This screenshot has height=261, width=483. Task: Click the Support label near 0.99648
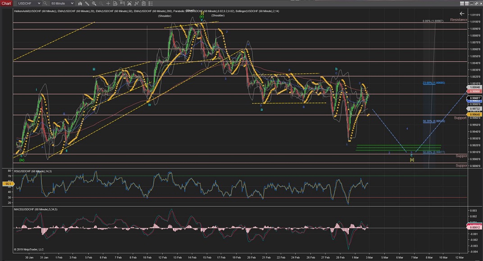460,118
